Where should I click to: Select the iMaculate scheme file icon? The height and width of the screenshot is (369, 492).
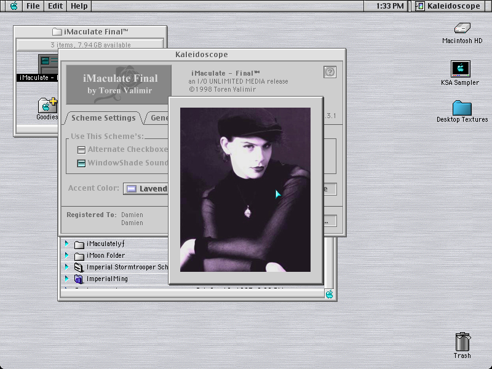pos(48,64)
